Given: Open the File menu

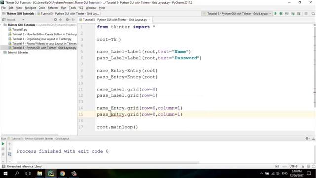Looking at the screenshot, I should tap(3, 8).
